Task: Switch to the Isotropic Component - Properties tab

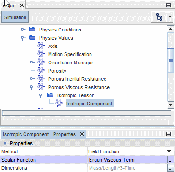Action: pyautogui.click(x=39, y=134)
